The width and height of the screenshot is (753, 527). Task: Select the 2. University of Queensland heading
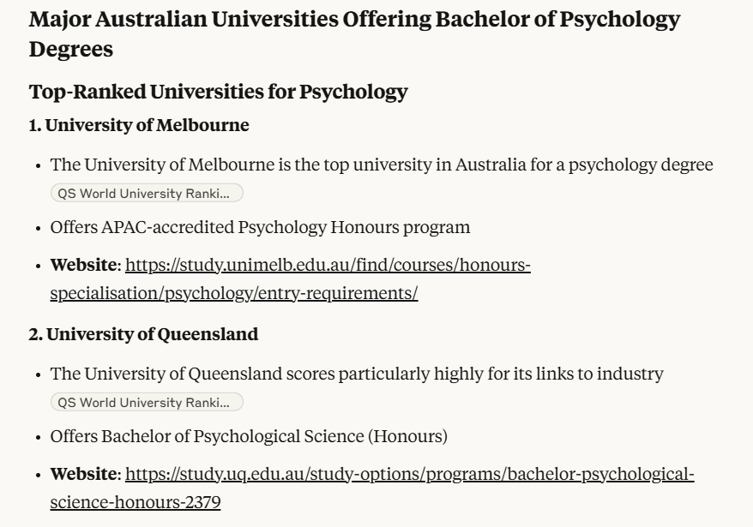tap(143, 334)
